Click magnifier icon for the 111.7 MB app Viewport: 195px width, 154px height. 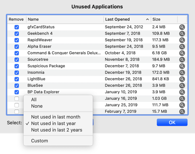(182, 105)
